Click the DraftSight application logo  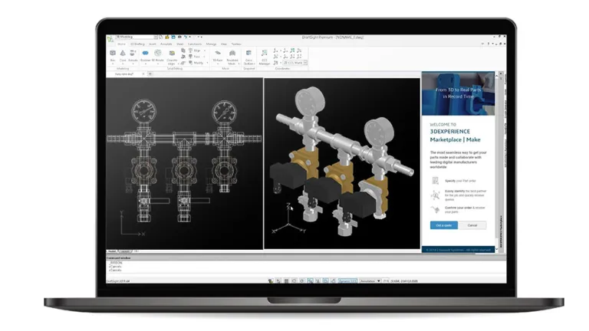[x=110, y=38]
